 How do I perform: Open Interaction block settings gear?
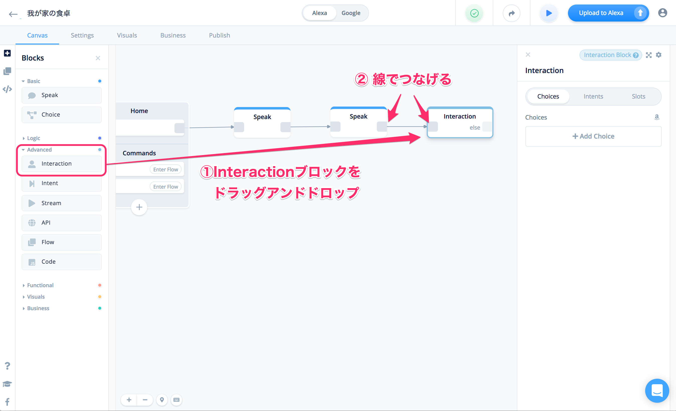click(659, 55)
